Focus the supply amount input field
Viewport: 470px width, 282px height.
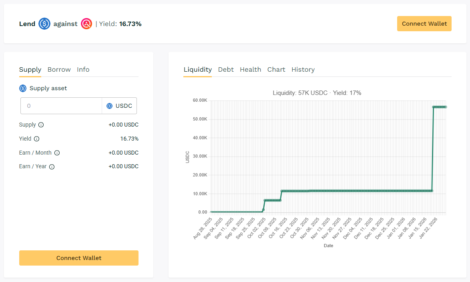coord(61,106)
